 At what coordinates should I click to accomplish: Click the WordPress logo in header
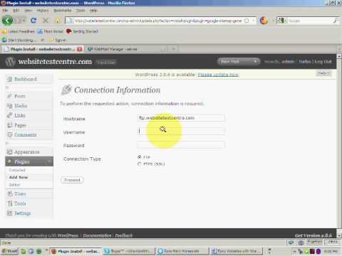pyautogui.click(x=11, y=62)
